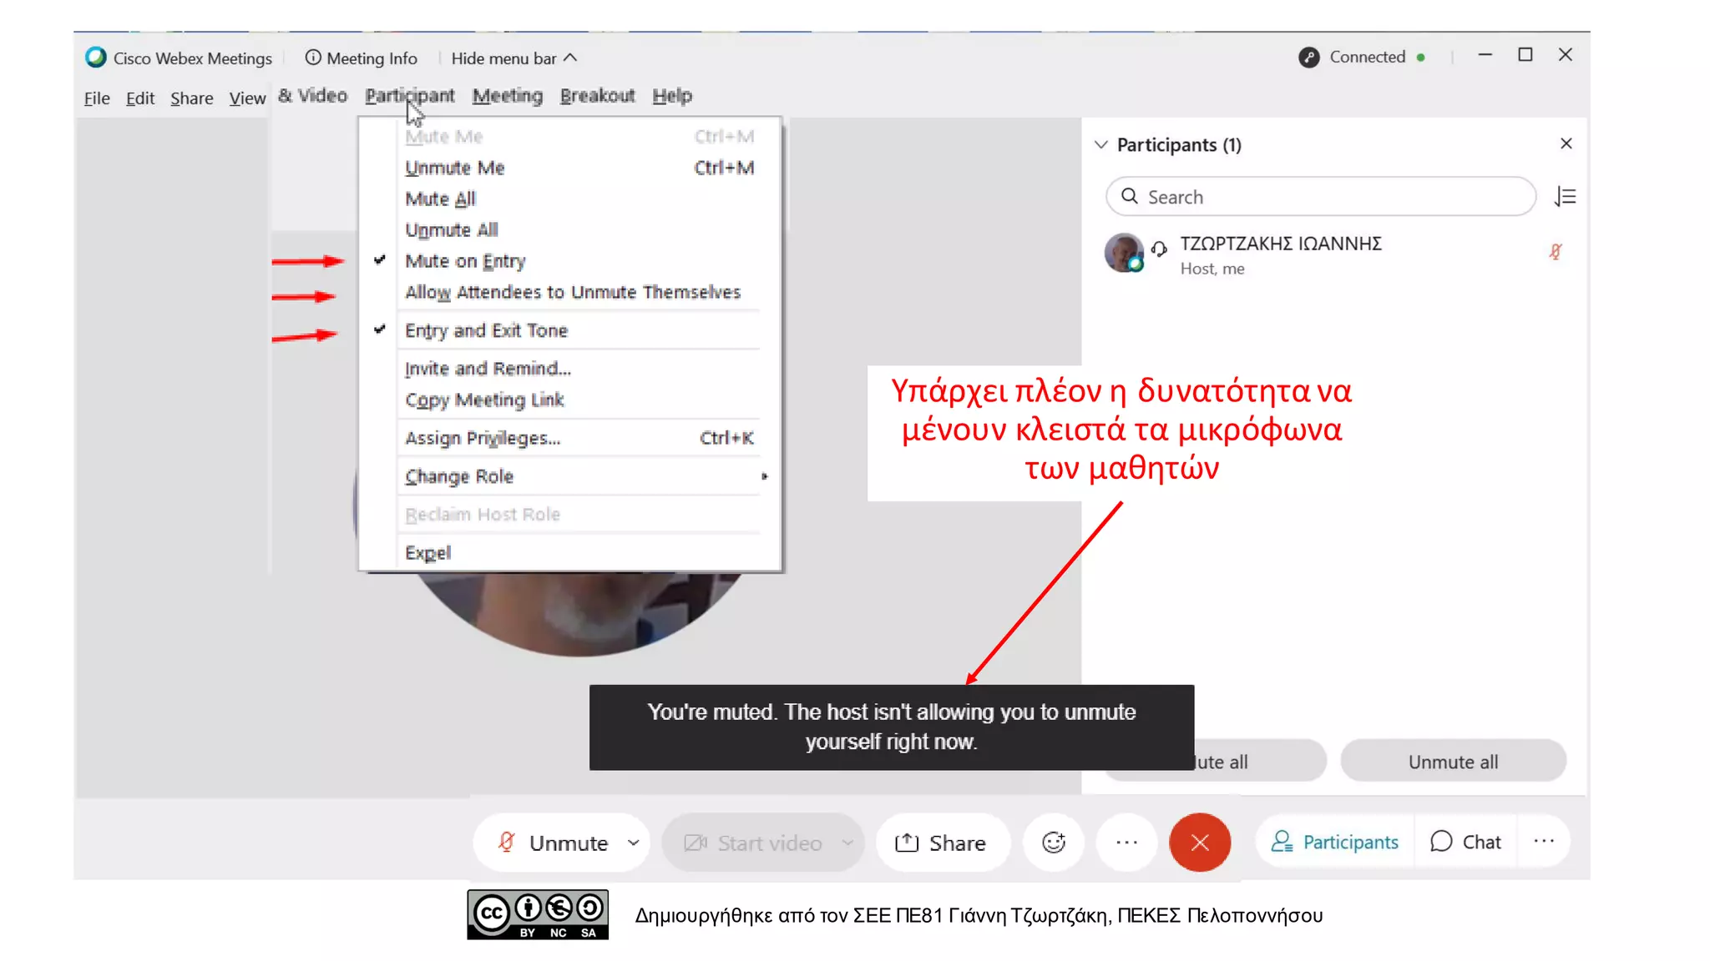Click the Share content button
The width and height of the screenshot is (1710, 961).
click(941, 843)
